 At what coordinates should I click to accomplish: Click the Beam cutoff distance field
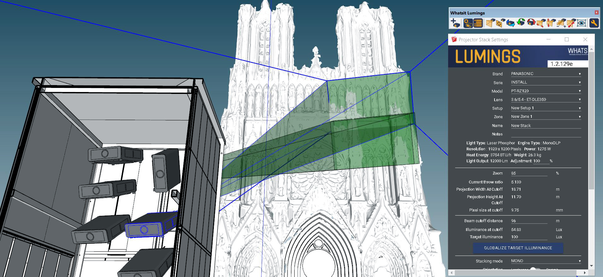529,221
